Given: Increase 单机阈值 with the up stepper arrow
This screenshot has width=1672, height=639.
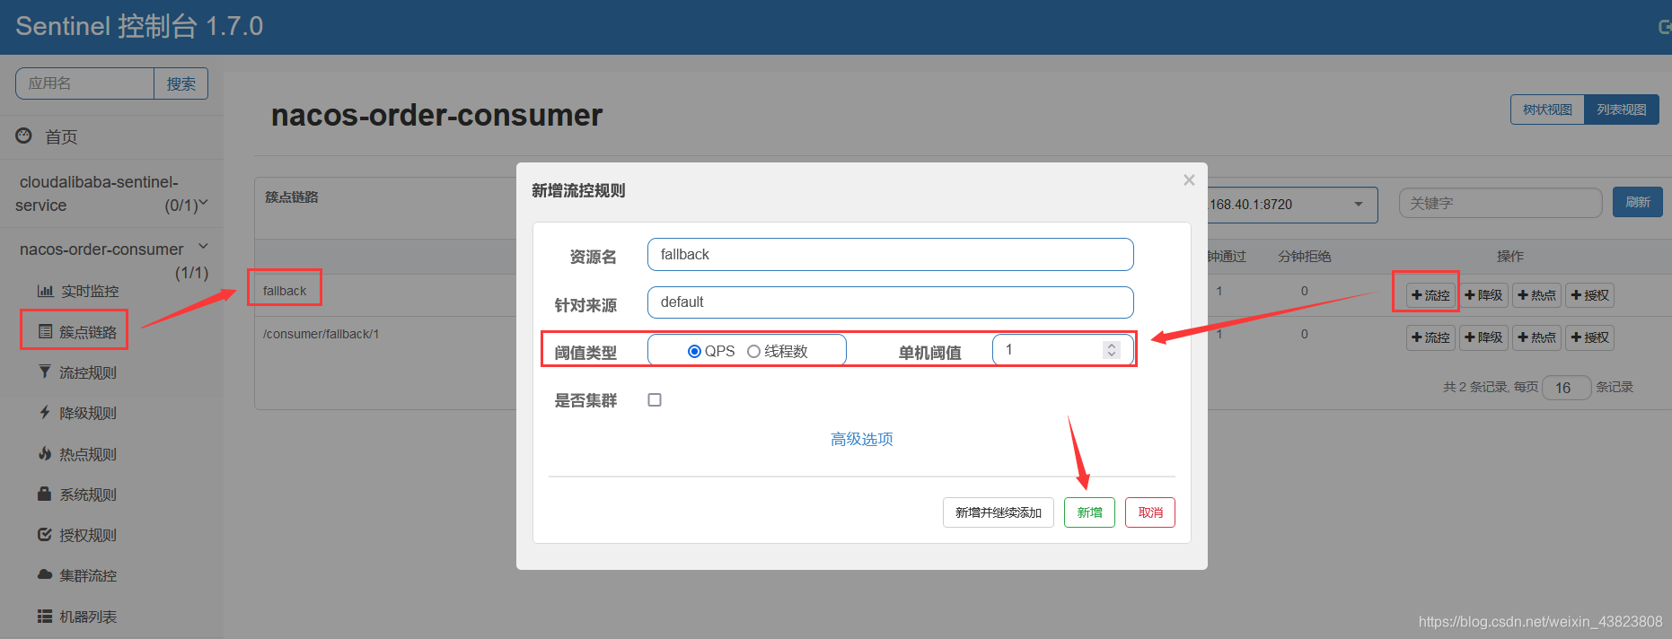Looking at the screenshot, I should point(1112,346).
